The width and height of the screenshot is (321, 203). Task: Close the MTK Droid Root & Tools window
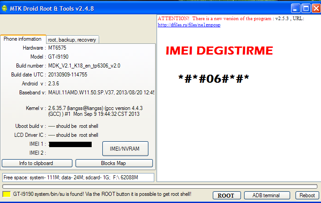pos(315,8)
